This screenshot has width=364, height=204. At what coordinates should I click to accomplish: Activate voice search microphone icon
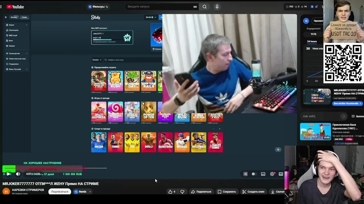(x=217, y=7)
